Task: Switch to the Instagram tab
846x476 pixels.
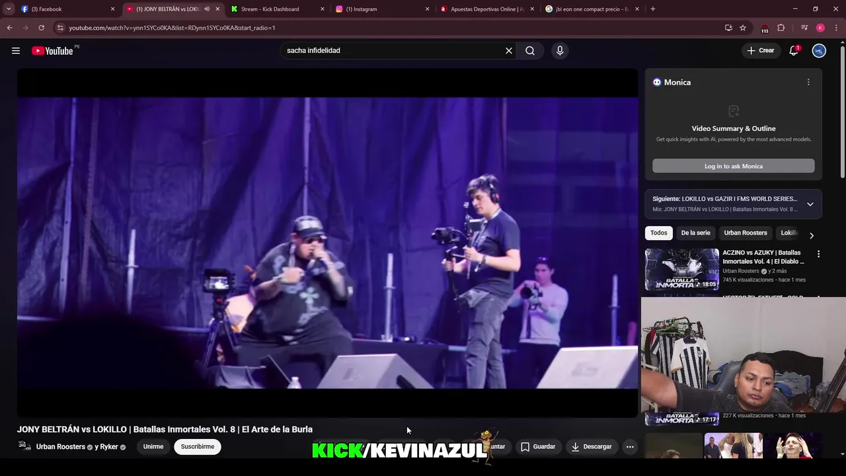Action: click(x=382, y=9)
